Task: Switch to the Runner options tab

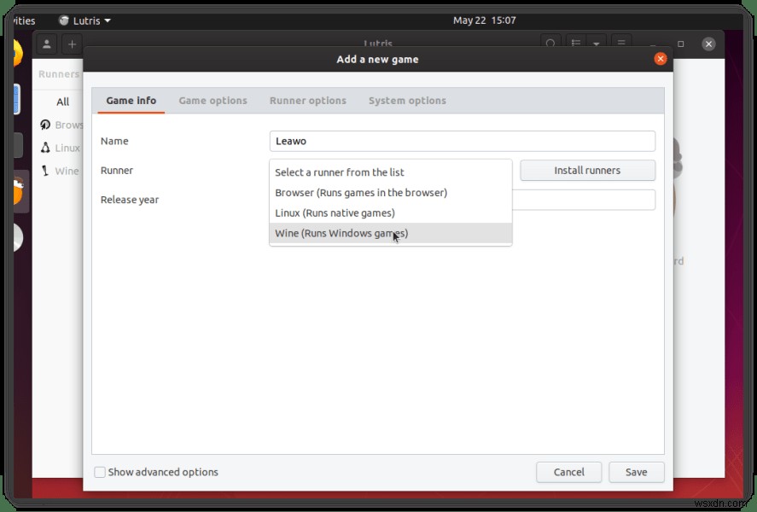Action: tap(307, 100)
